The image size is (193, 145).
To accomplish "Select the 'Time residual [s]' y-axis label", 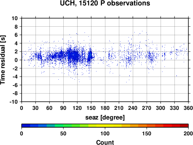I will tap(3, 60).
